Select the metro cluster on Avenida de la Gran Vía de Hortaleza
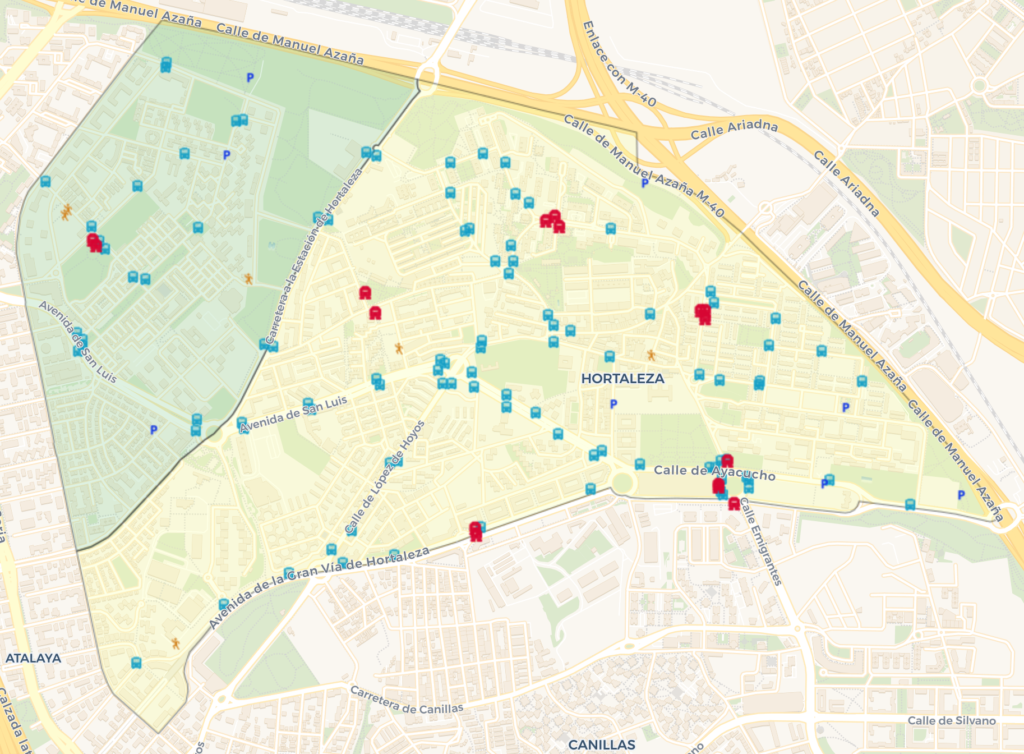Screen dimensions: 1024x754 pos(476,531)
